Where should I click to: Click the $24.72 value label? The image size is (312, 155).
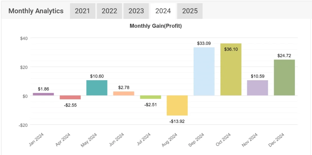point(284,56)
